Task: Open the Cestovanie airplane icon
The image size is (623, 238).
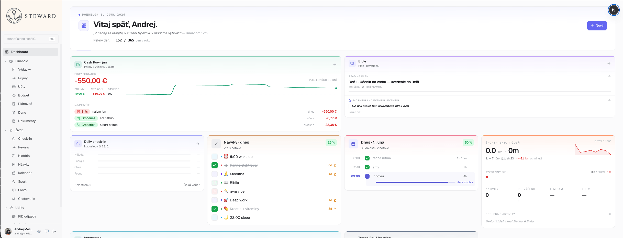Action: click(x=14, y=199)
